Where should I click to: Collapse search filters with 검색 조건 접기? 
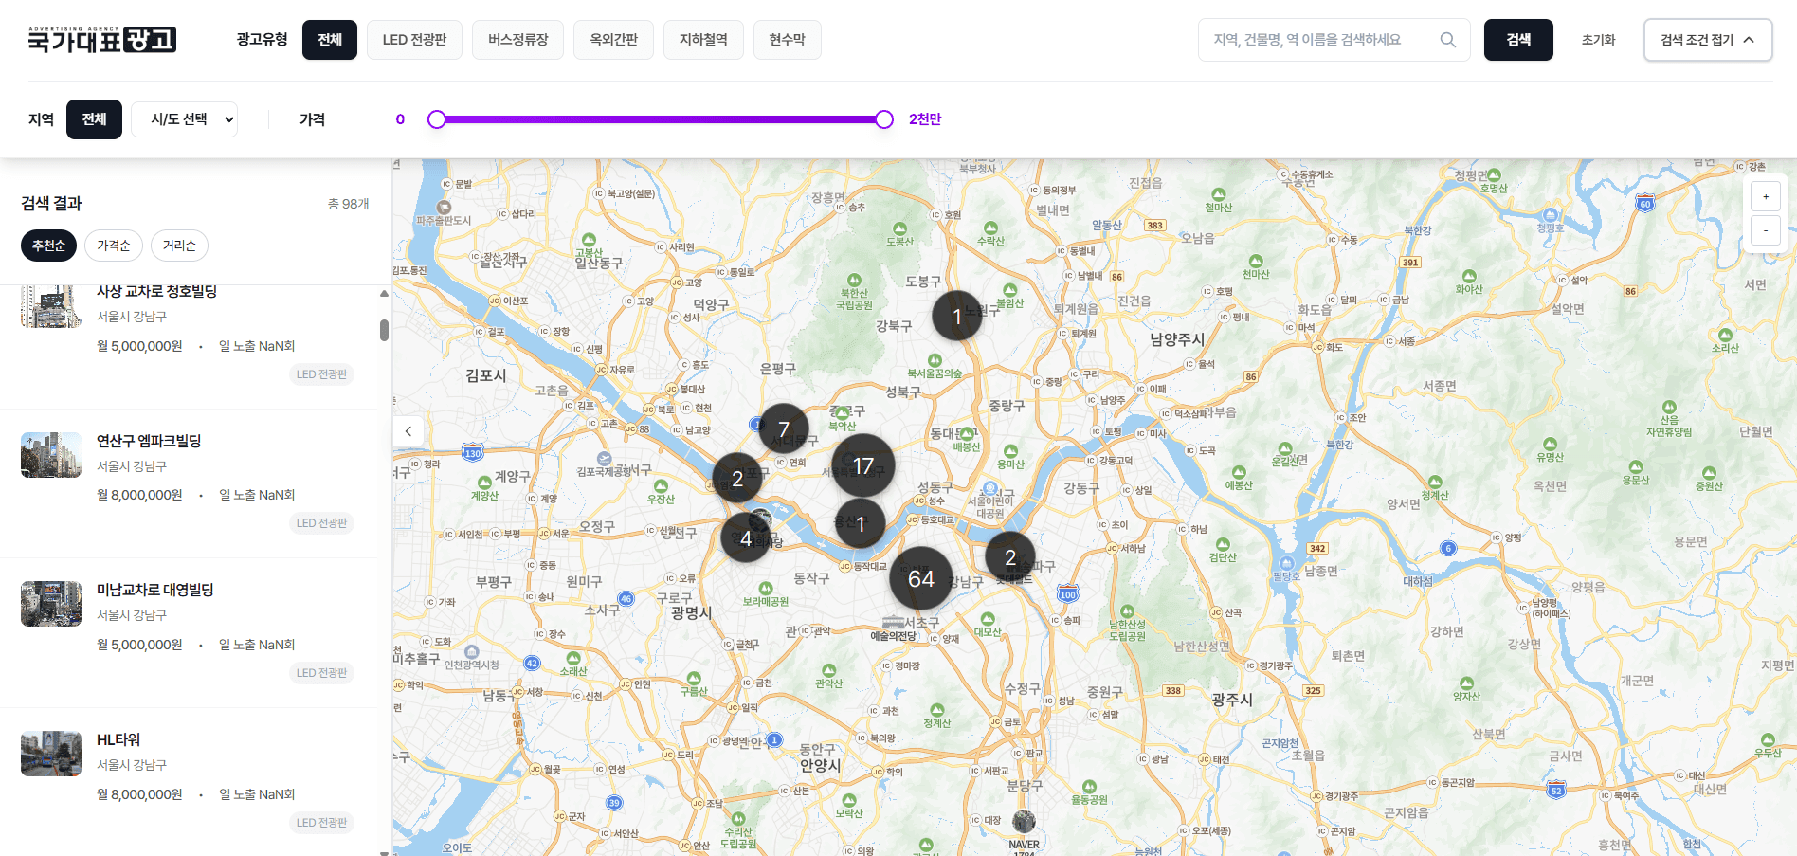tap(1707, 40)
